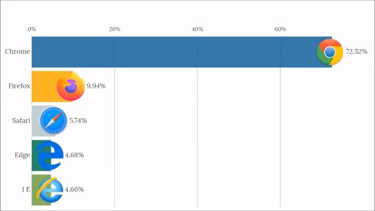Click the 20% axis tick label

[115, 29]
